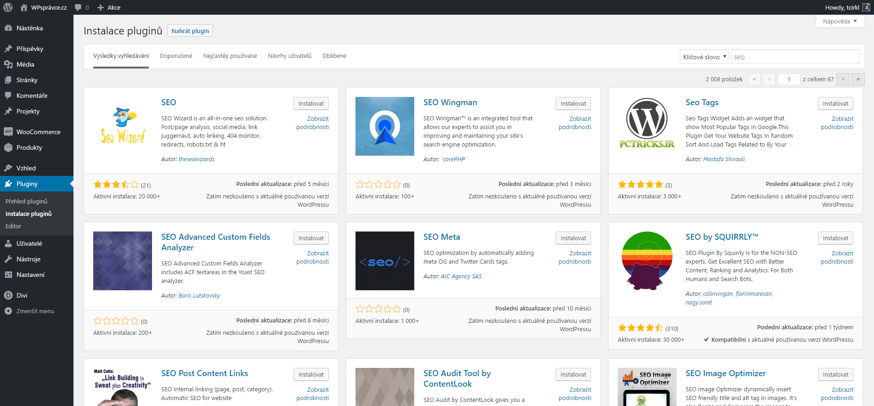Install SEO Advanced Custom Fields Analyzer
The height and width of the screenshot is (406, 874).
click(311, 238)
